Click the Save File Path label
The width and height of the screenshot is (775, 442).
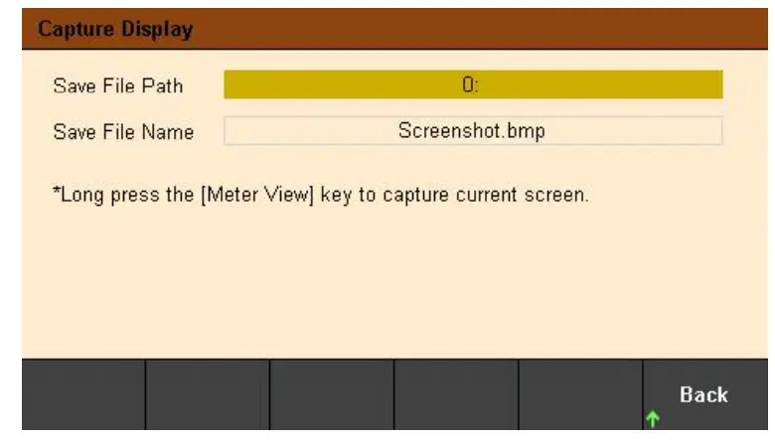pos(117,85)
